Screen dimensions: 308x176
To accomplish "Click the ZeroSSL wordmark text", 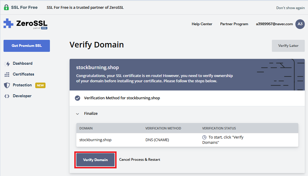I will point(32,23).
